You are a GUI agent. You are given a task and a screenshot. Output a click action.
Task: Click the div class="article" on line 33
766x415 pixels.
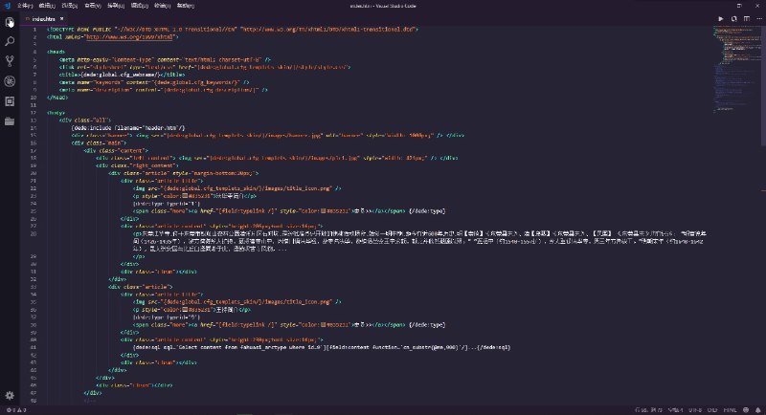coord(140,287)
